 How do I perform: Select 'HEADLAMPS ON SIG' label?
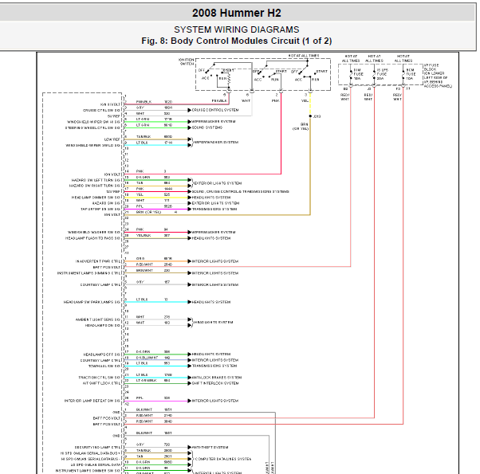pos(103,325)
